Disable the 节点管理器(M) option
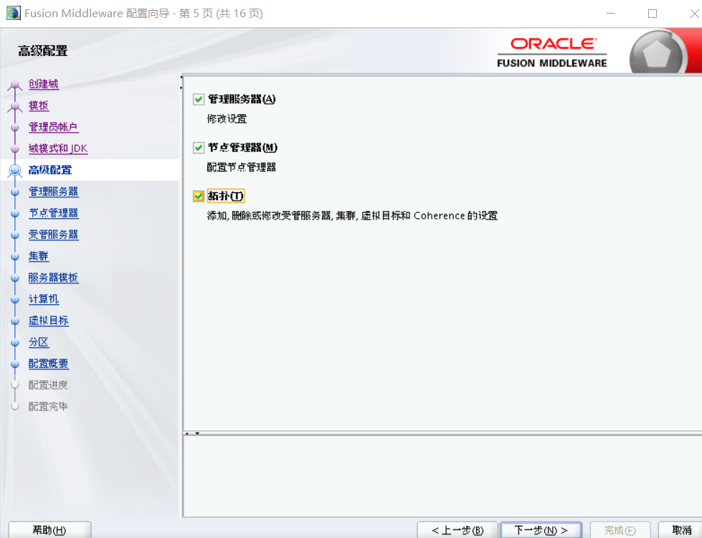The height and width of the screenshot is (538, 702). tap(198, 148)
